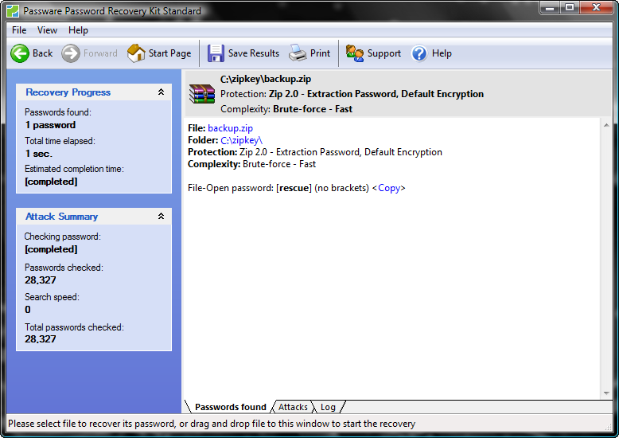Collapse the Attack Summary panel
This screenshot has height=438, width=619.
[161, 217]
